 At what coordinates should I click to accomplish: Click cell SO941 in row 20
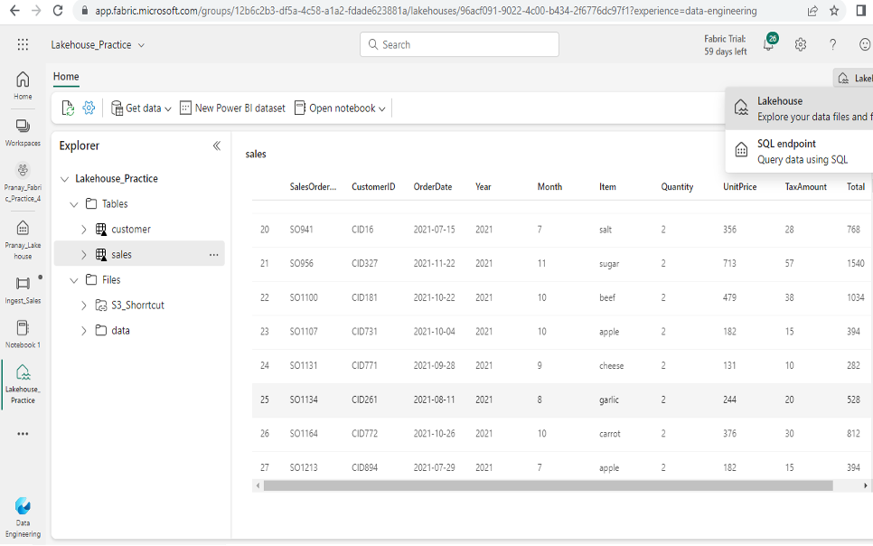[301, 230]
